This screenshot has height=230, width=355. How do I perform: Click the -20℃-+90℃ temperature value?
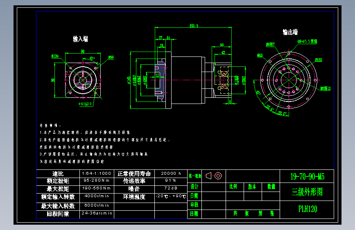171,196
